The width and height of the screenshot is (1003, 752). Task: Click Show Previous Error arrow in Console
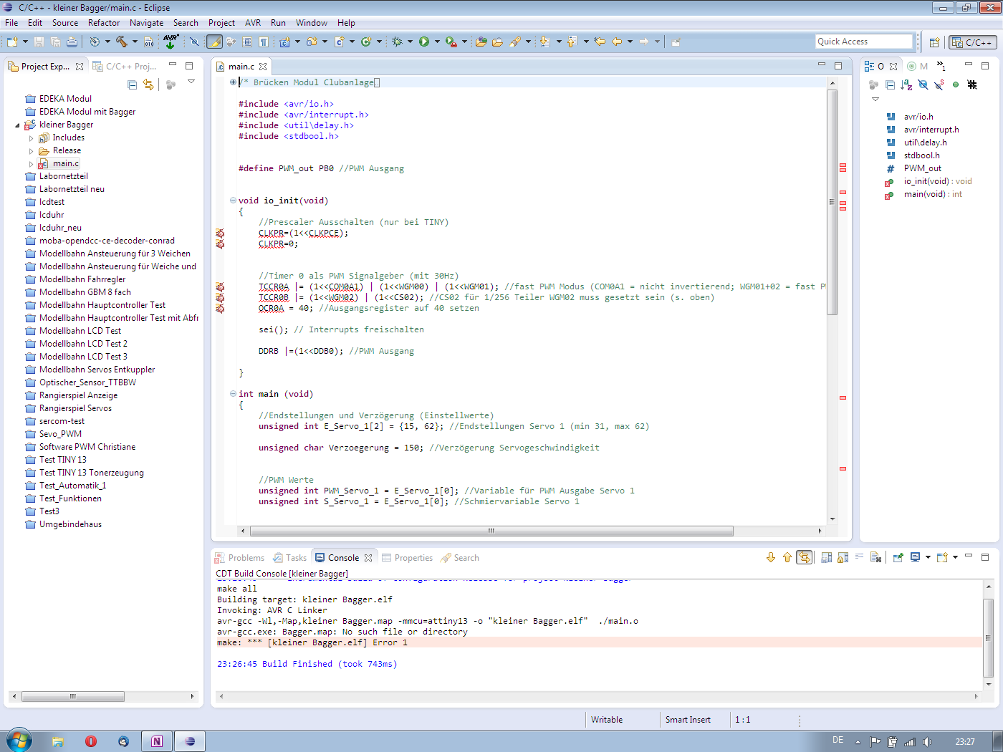[x=787, y=557]
